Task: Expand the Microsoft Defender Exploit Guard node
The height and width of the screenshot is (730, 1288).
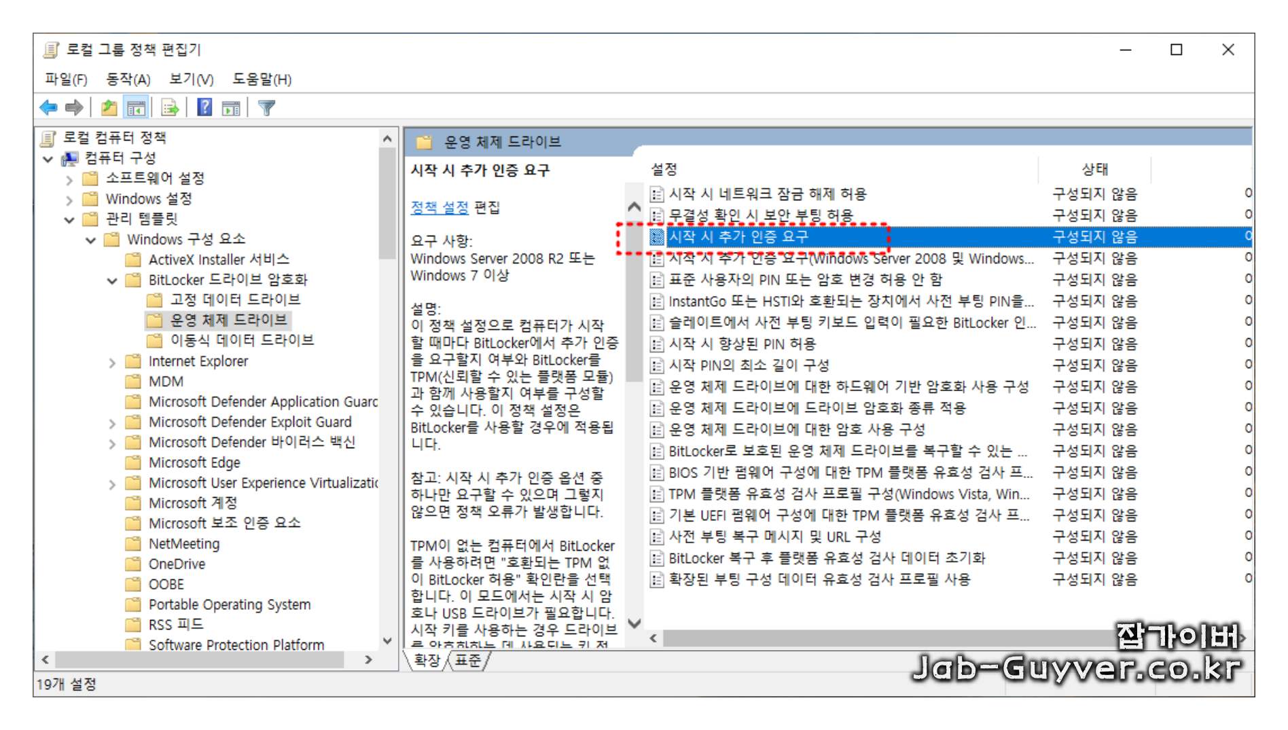Action: pyautogui.click(x=111, y=422)
